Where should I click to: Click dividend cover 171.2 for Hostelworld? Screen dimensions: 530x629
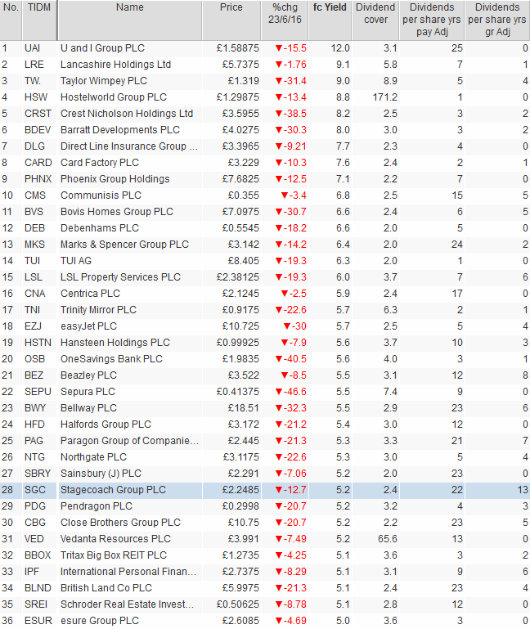384,97
